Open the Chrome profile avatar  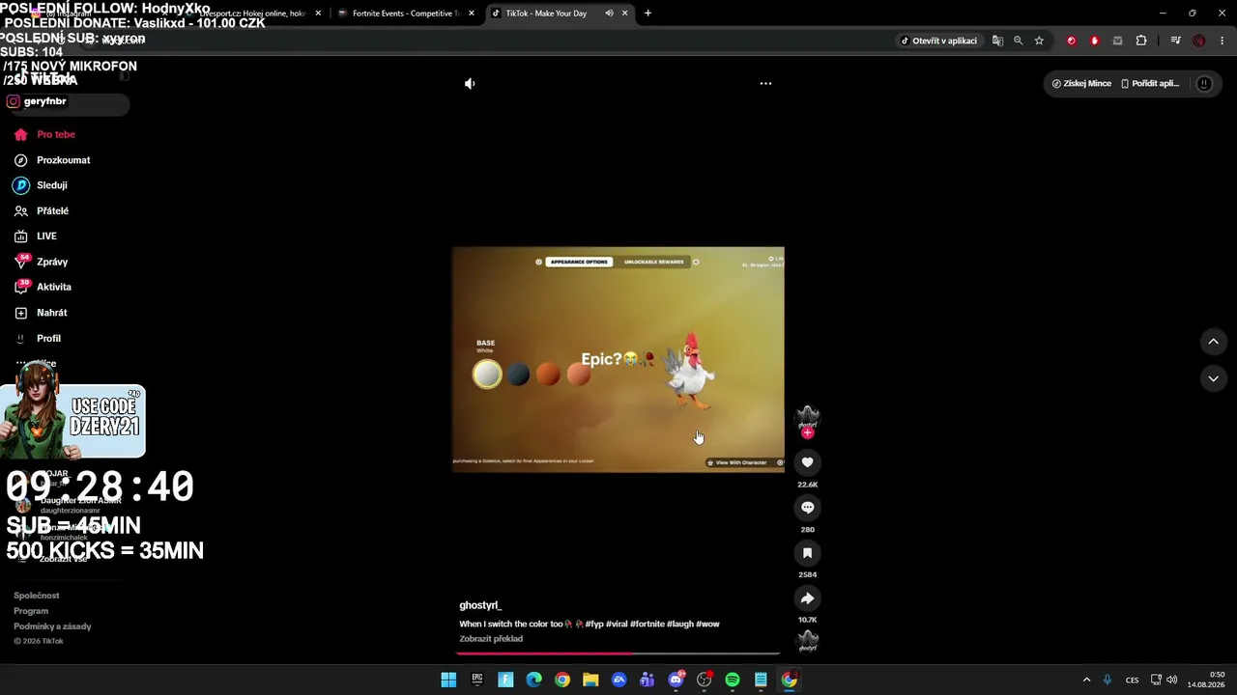click(x=1199, y=41)
